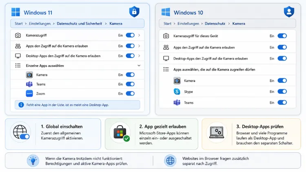The height and width of the screenshot is (172, 306).
Task: Click list icon beside Apps auswählen, Windows 10
Action: pos(166,69)
